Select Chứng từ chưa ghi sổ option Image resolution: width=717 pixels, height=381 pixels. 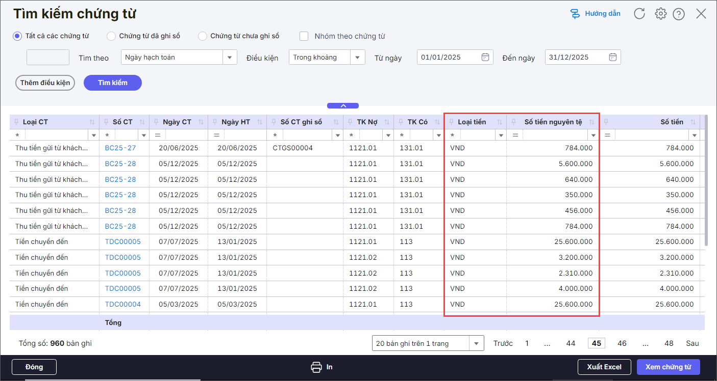203,36
